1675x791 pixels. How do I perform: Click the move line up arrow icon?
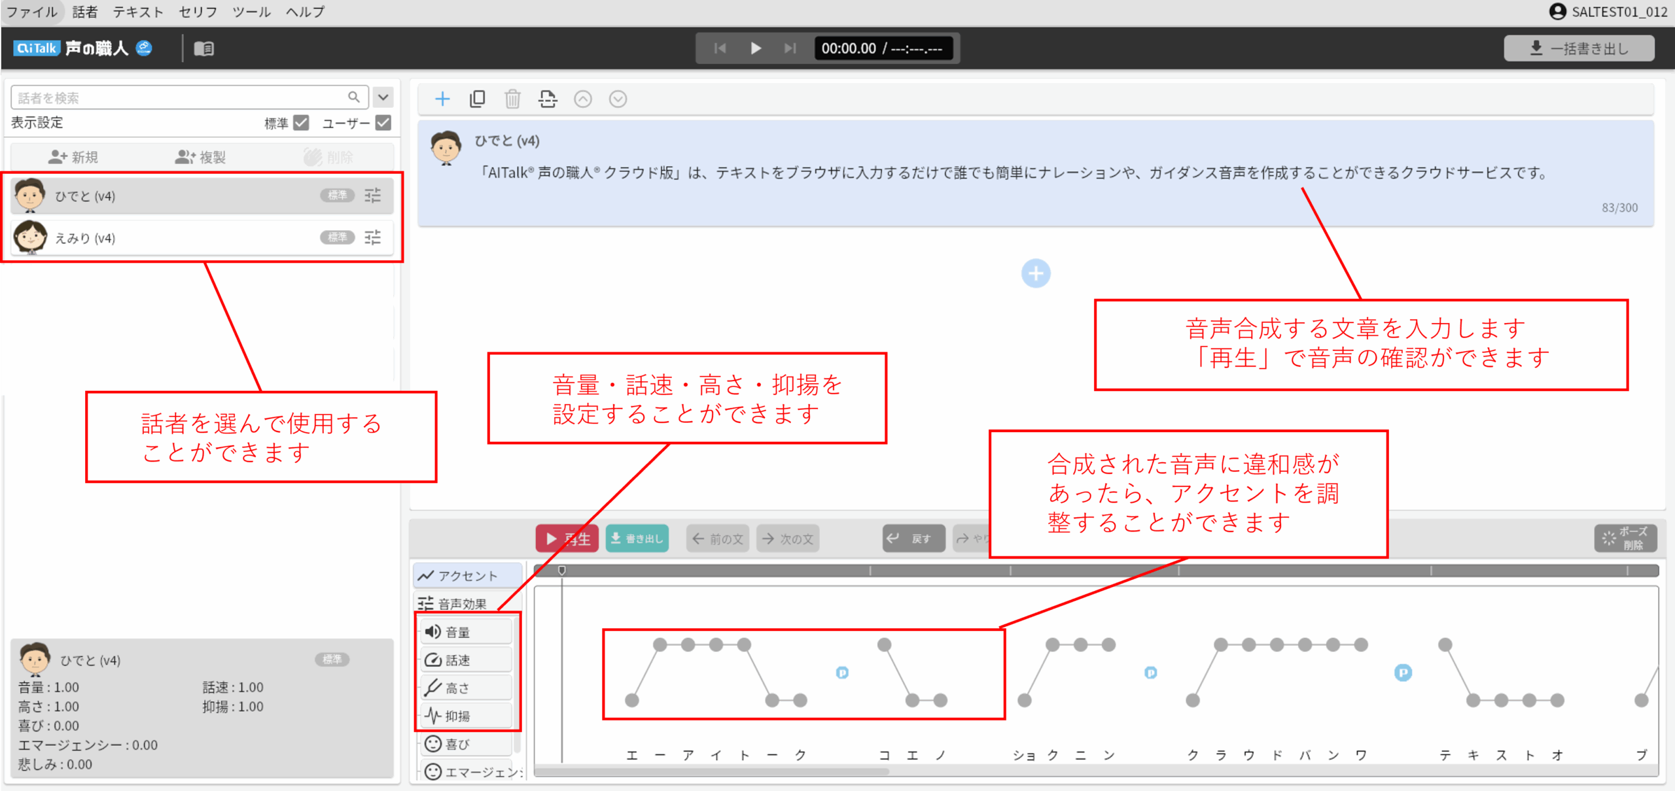(583, 99)
